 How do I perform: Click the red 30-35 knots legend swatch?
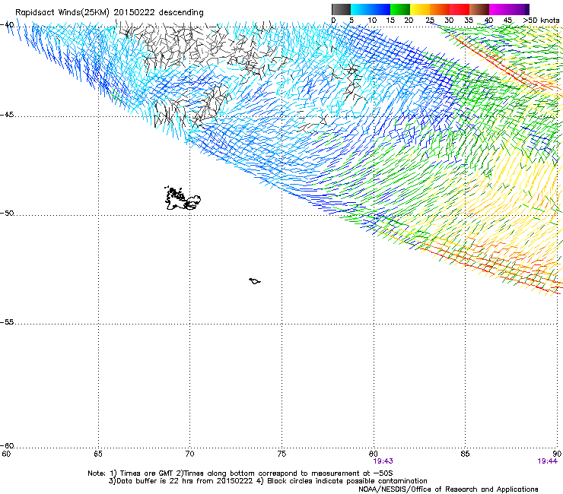pyautogui.click(x=460, y=9)
